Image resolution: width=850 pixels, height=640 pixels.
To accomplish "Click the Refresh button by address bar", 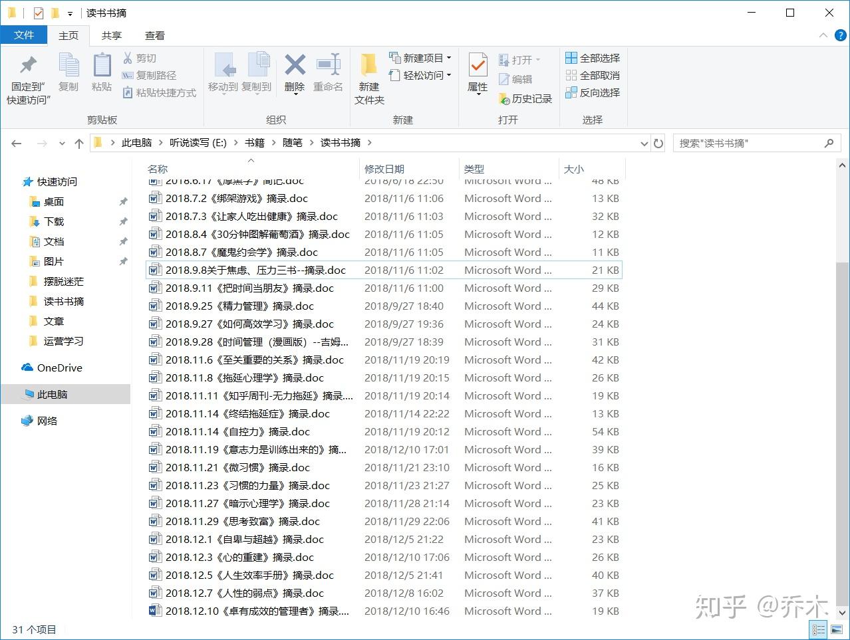I will tap(658, 143).
